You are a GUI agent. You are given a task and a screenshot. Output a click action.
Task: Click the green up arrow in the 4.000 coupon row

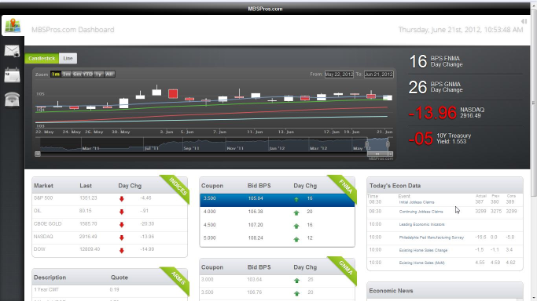(x=296, y=212)
